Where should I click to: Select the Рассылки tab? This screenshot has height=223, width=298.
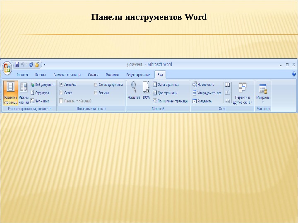pyautogui.click(x=112, y=75)
